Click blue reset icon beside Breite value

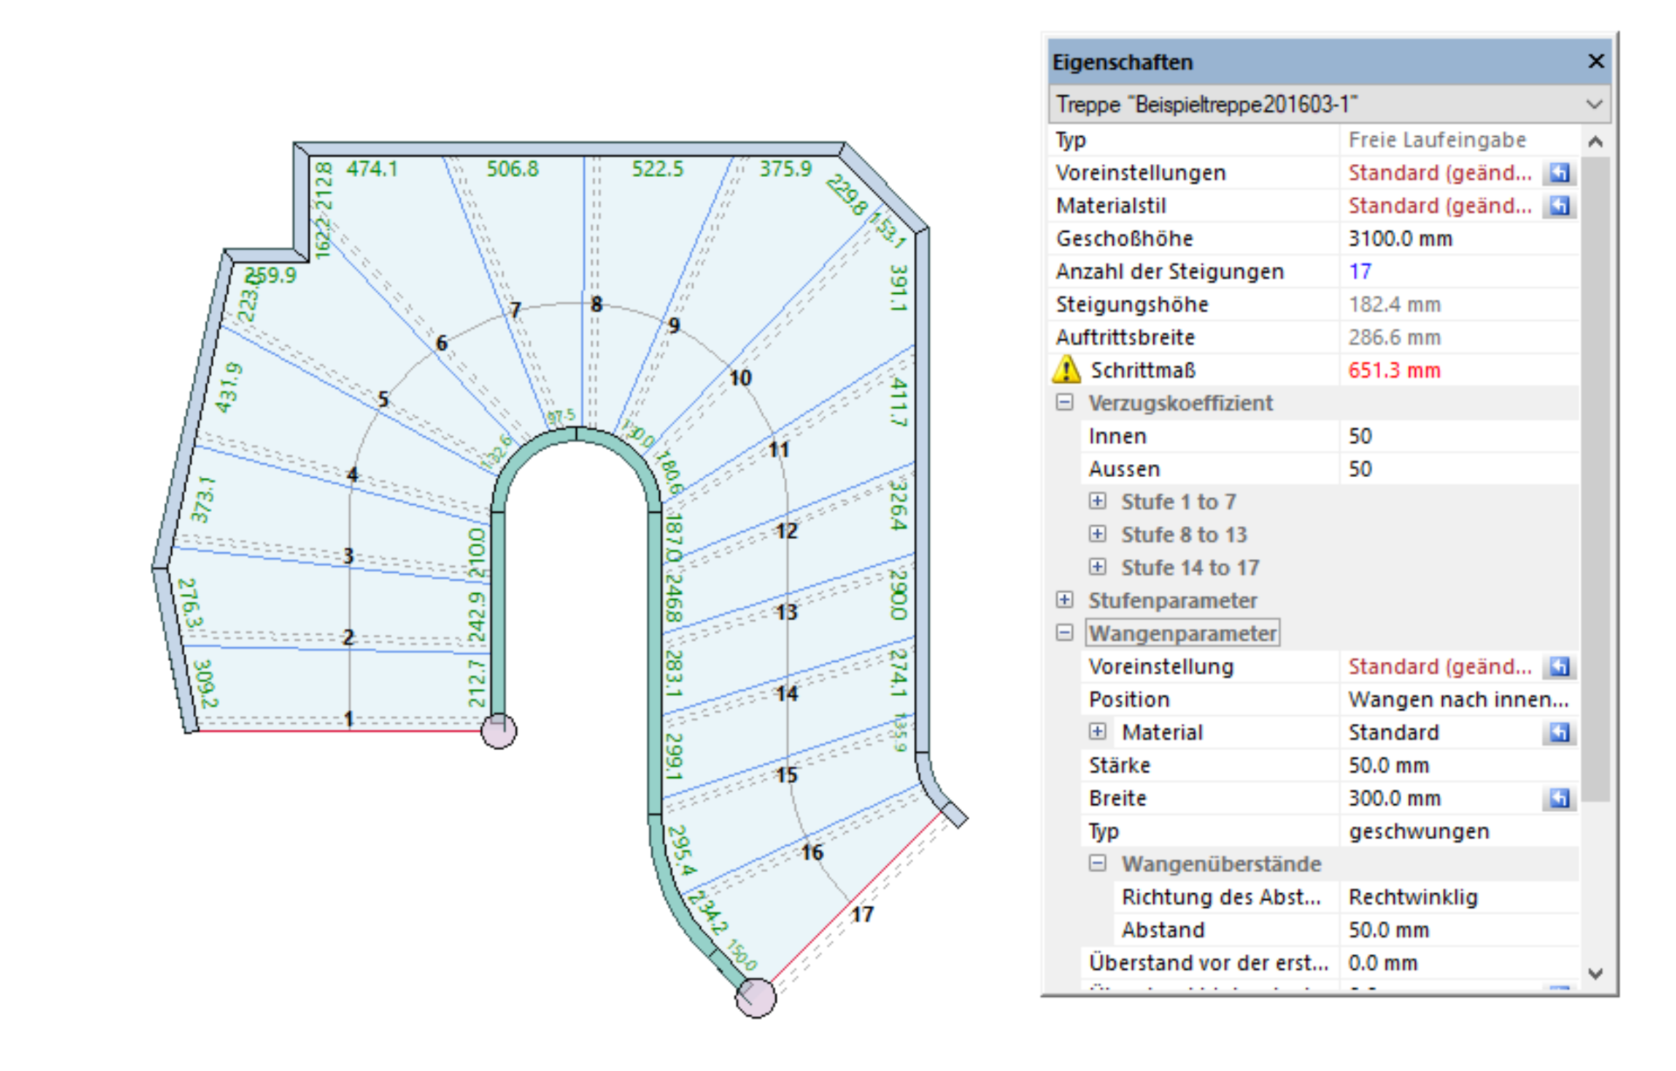pyautogui.click(x=1559, y=799)
